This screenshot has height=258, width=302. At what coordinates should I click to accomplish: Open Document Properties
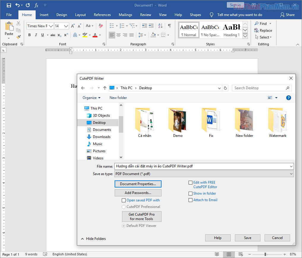tap(138, 184)
